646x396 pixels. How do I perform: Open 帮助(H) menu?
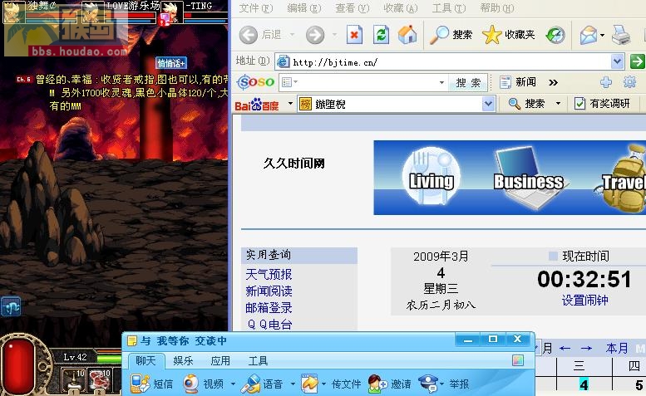pos(497,8)
